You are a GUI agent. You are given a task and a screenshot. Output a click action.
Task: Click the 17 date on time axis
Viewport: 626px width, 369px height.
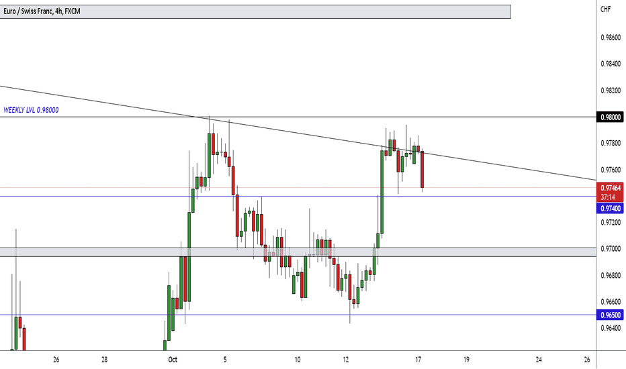click(418, 360)
